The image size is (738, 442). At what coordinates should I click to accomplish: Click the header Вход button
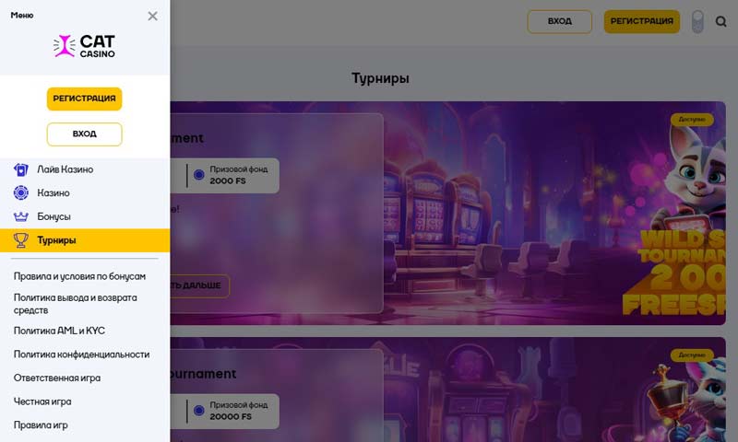[559, 21]
